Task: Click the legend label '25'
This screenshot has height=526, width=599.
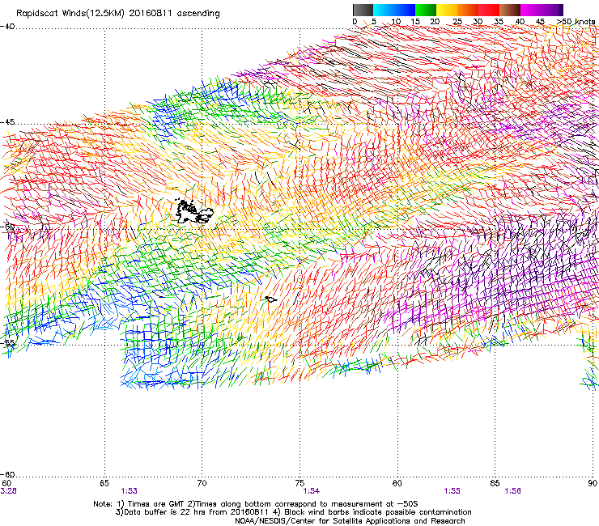Action: click(x=457, y=21)
